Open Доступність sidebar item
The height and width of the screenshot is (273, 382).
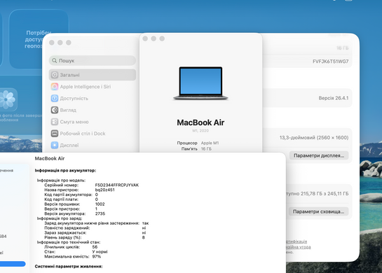coord(93,98)
